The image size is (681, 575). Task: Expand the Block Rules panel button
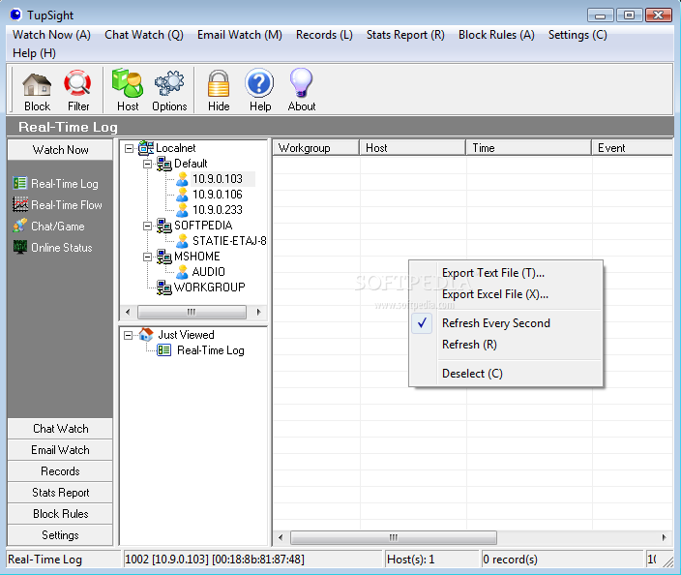click(x=60, y=514)
